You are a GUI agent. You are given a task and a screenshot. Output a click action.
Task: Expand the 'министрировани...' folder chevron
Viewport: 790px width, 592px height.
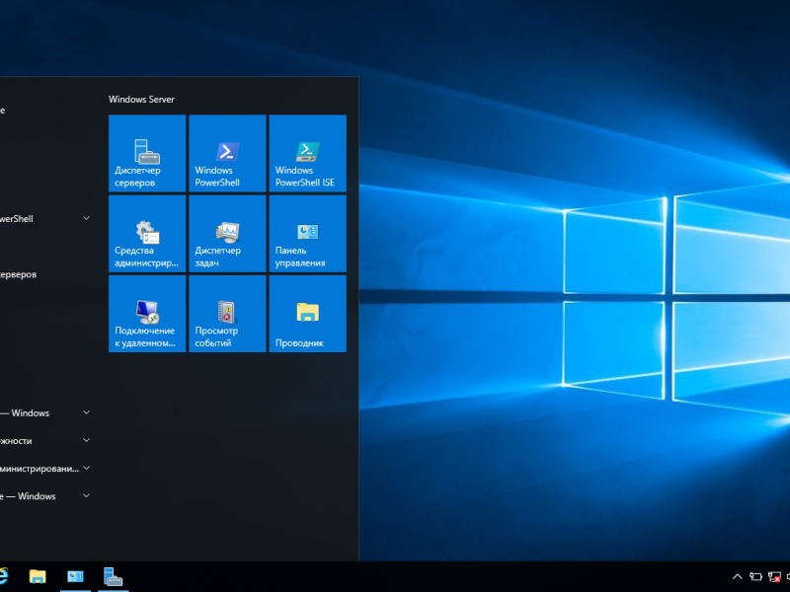(86, 468)
